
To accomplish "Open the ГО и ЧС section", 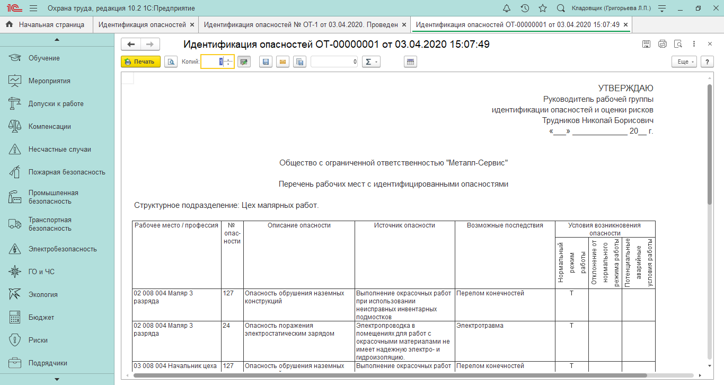I will [57, 272].
